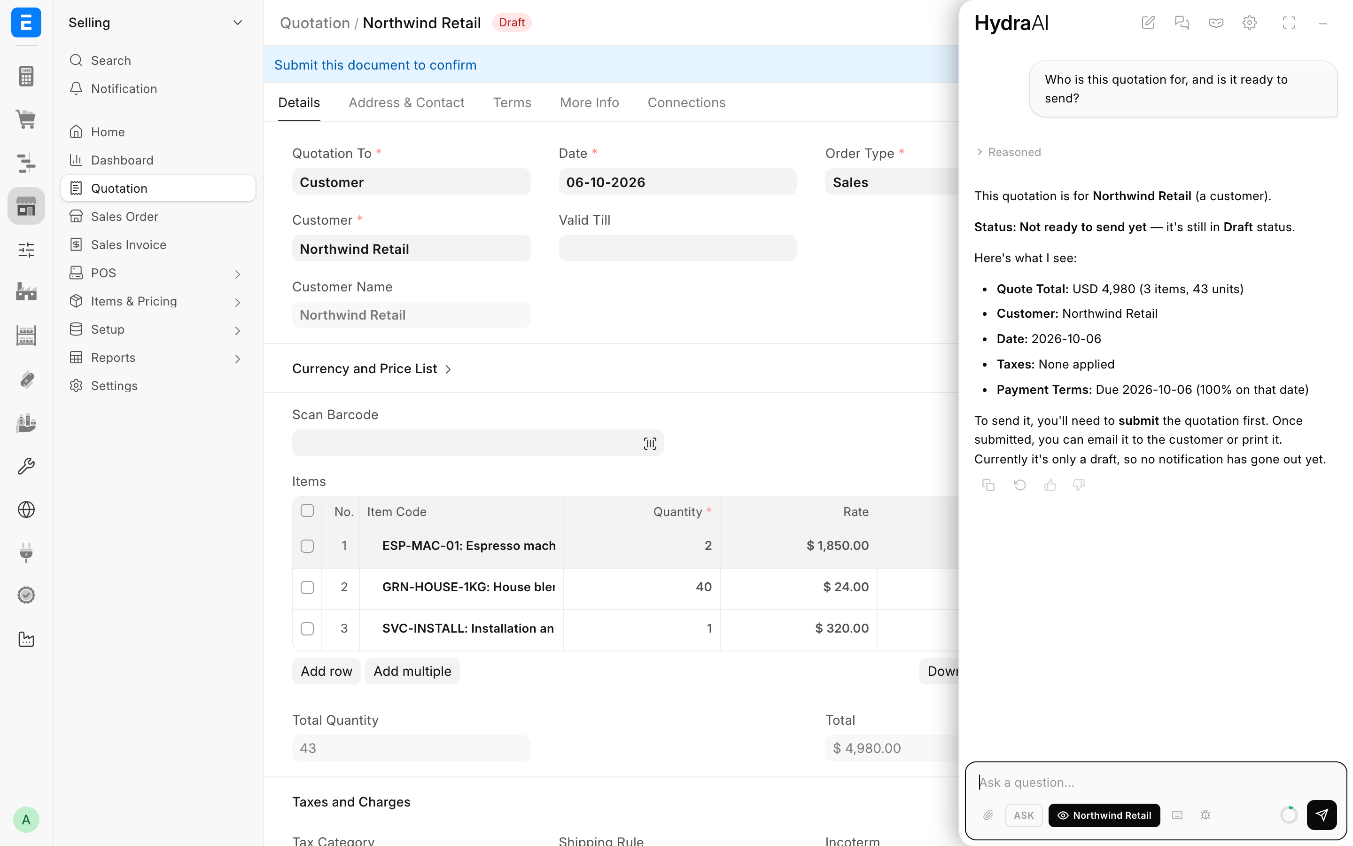
Task: Switch to the More Info tab
Action: [589, 102]
